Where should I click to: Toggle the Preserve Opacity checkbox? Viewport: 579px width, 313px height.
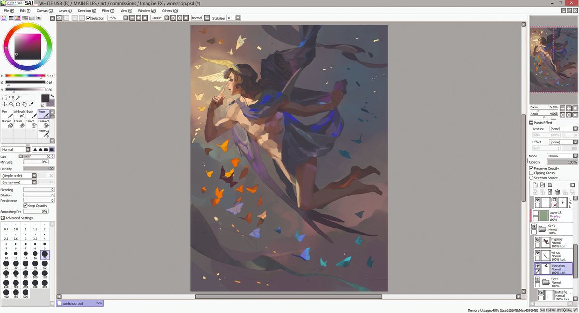532,168
